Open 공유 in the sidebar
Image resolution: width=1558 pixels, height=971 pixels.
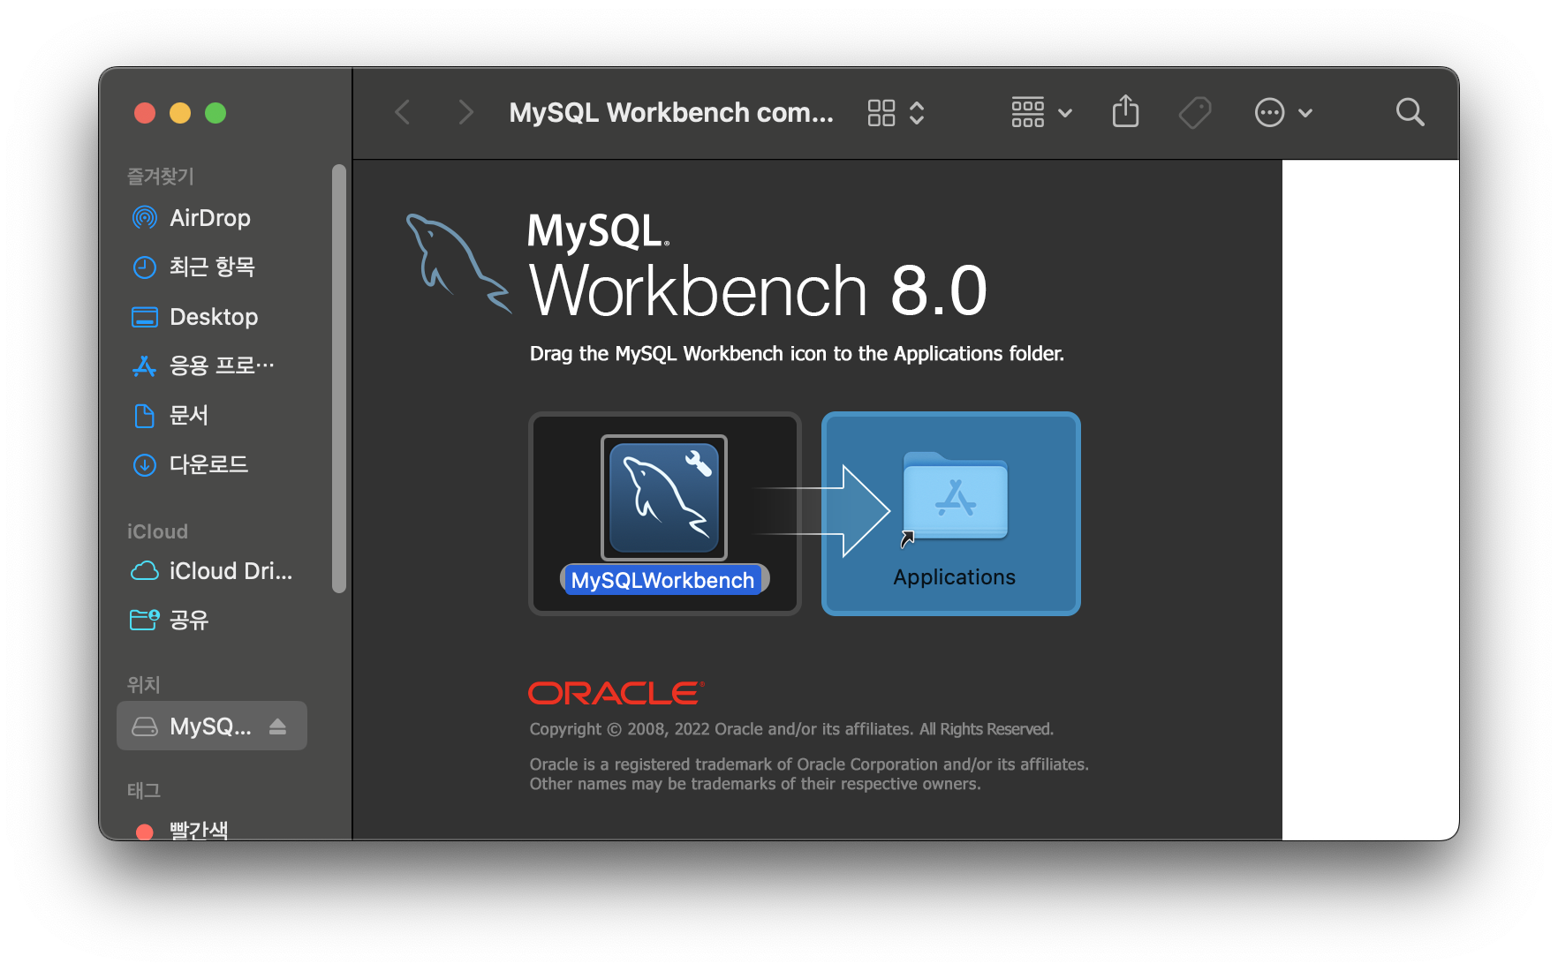coord(212,621)
